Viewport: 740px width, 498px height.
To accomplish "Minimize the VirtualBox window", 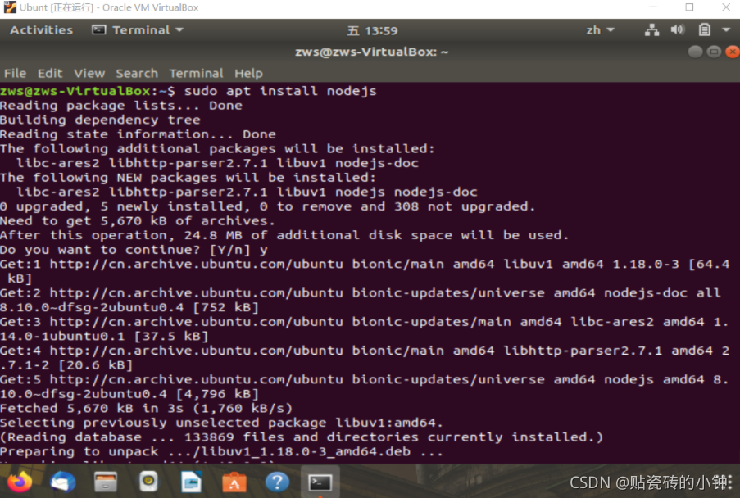I will tap(653, 7).
